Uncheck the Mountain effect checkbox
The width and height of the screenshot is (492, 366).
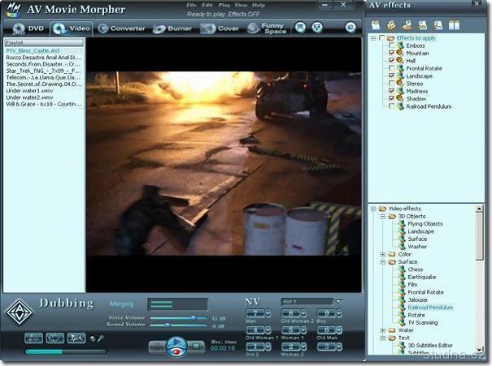tap(391, 53)
